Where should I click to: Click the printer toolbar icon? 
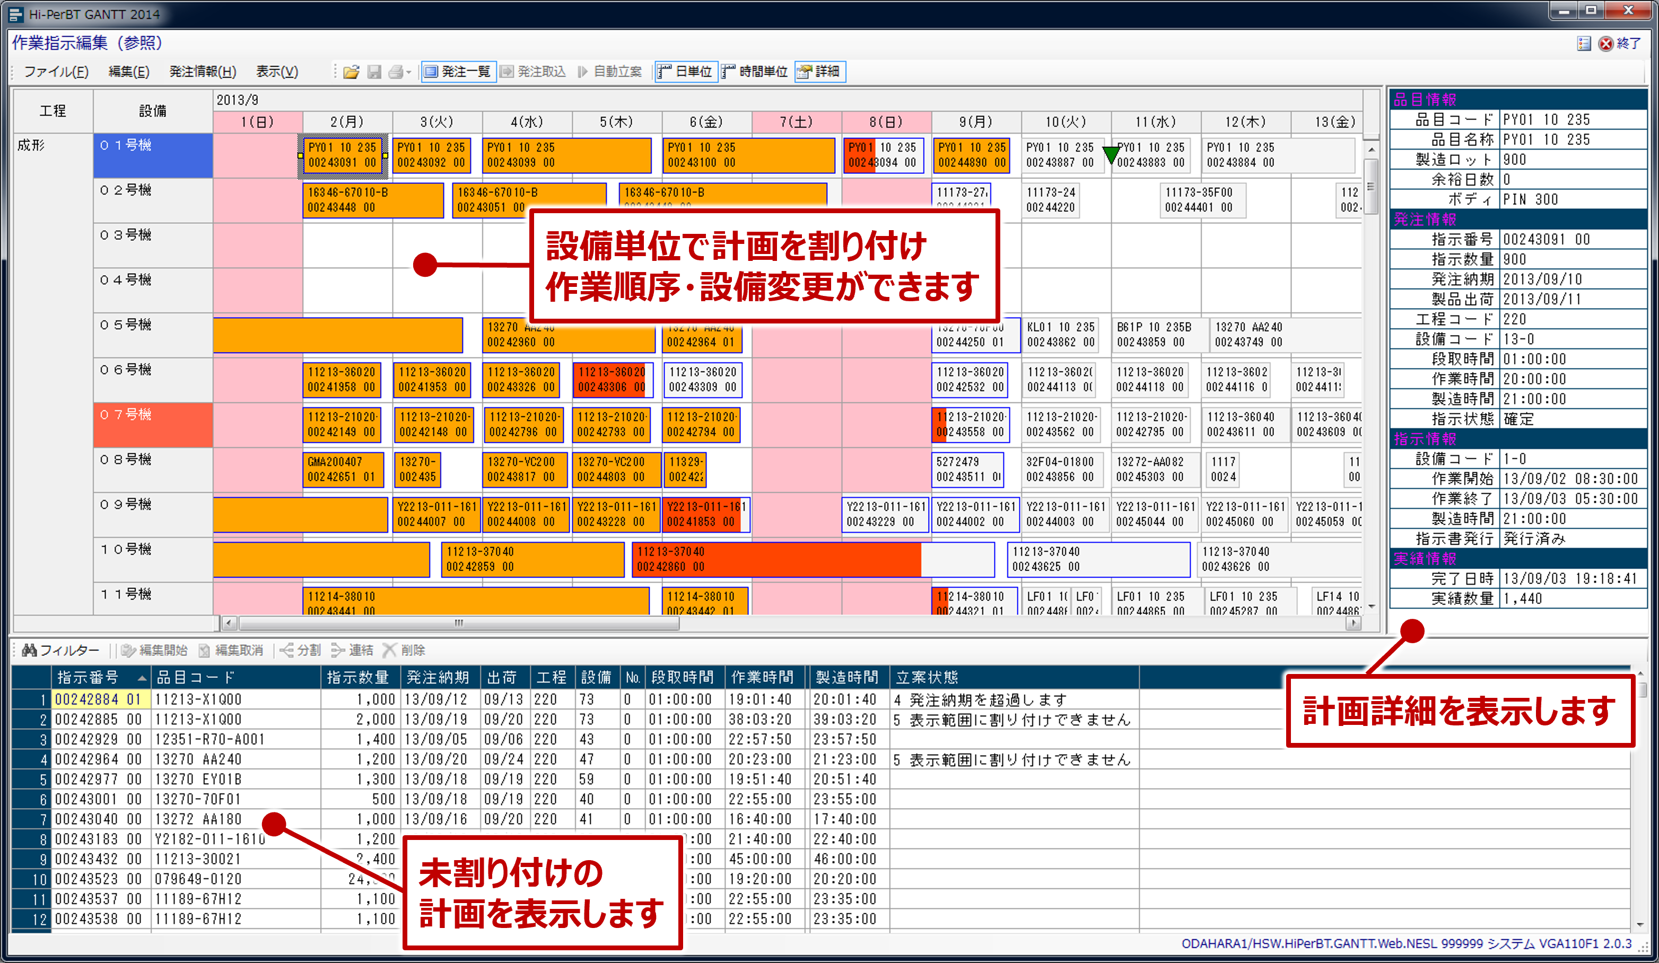396,72
